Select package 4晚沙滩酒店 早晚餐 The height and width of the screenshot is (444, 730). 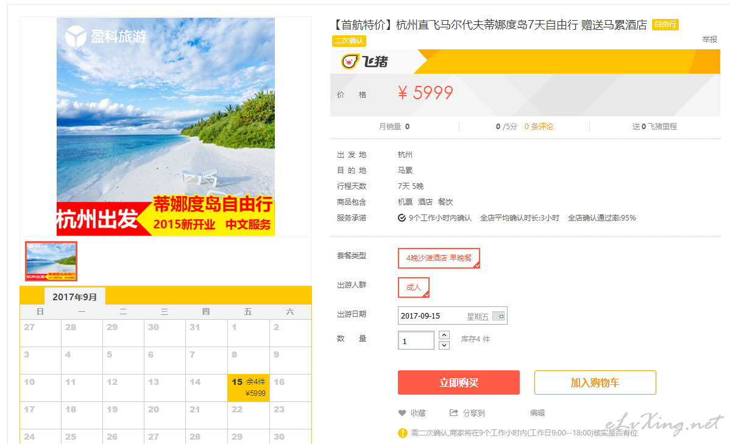[439, 258]
